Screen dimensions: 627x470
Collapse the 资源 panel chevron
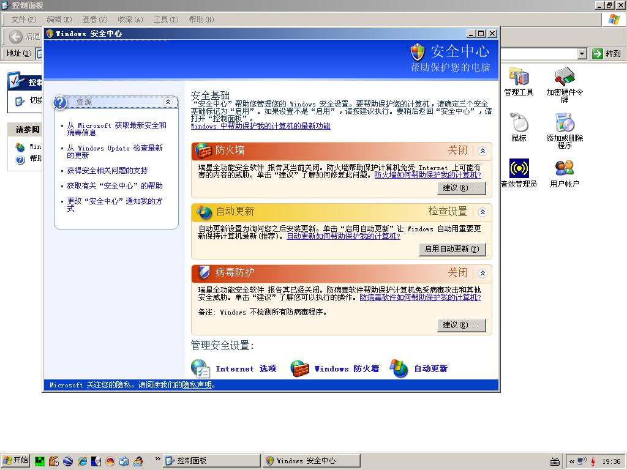point(168,102)
